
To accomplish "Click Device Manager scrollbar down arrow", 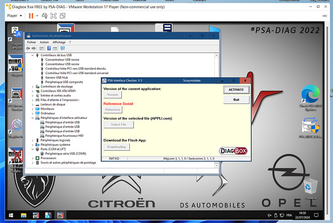I will [x=216, y=165].
